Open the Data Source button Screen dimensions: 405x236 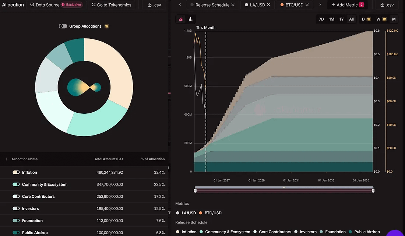(x=56, y=5)
